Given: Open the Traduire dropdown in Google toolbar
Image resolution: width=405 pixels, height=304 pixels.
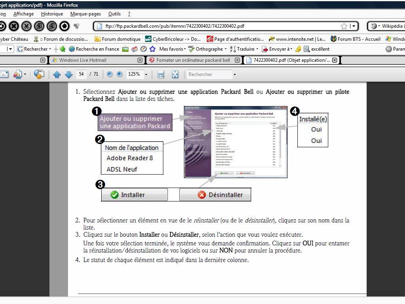Looking at the screenshot, I should [x=257, y=49].
